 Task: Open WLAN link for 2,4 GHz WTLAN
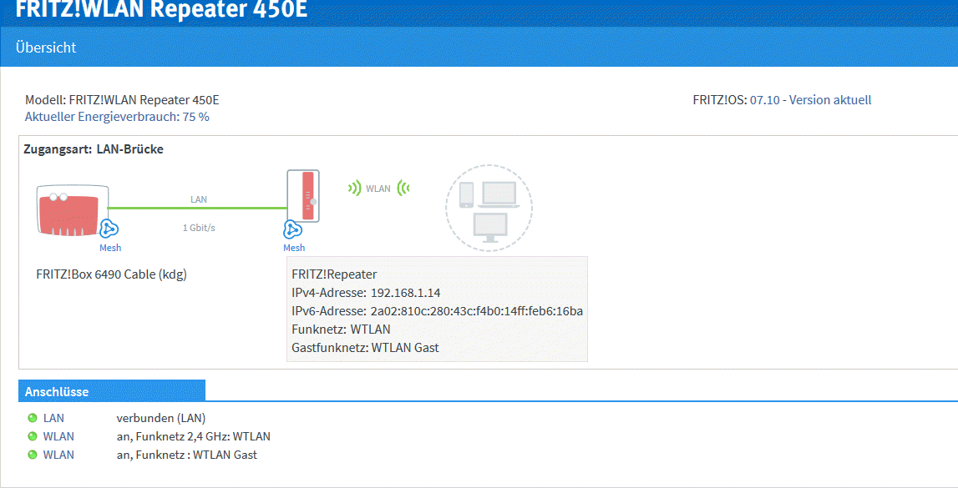[x=58, y=436]
